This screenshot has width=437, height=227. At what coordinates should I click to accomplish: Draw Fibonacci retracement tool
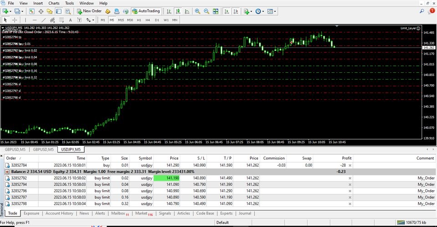(61, 20)
